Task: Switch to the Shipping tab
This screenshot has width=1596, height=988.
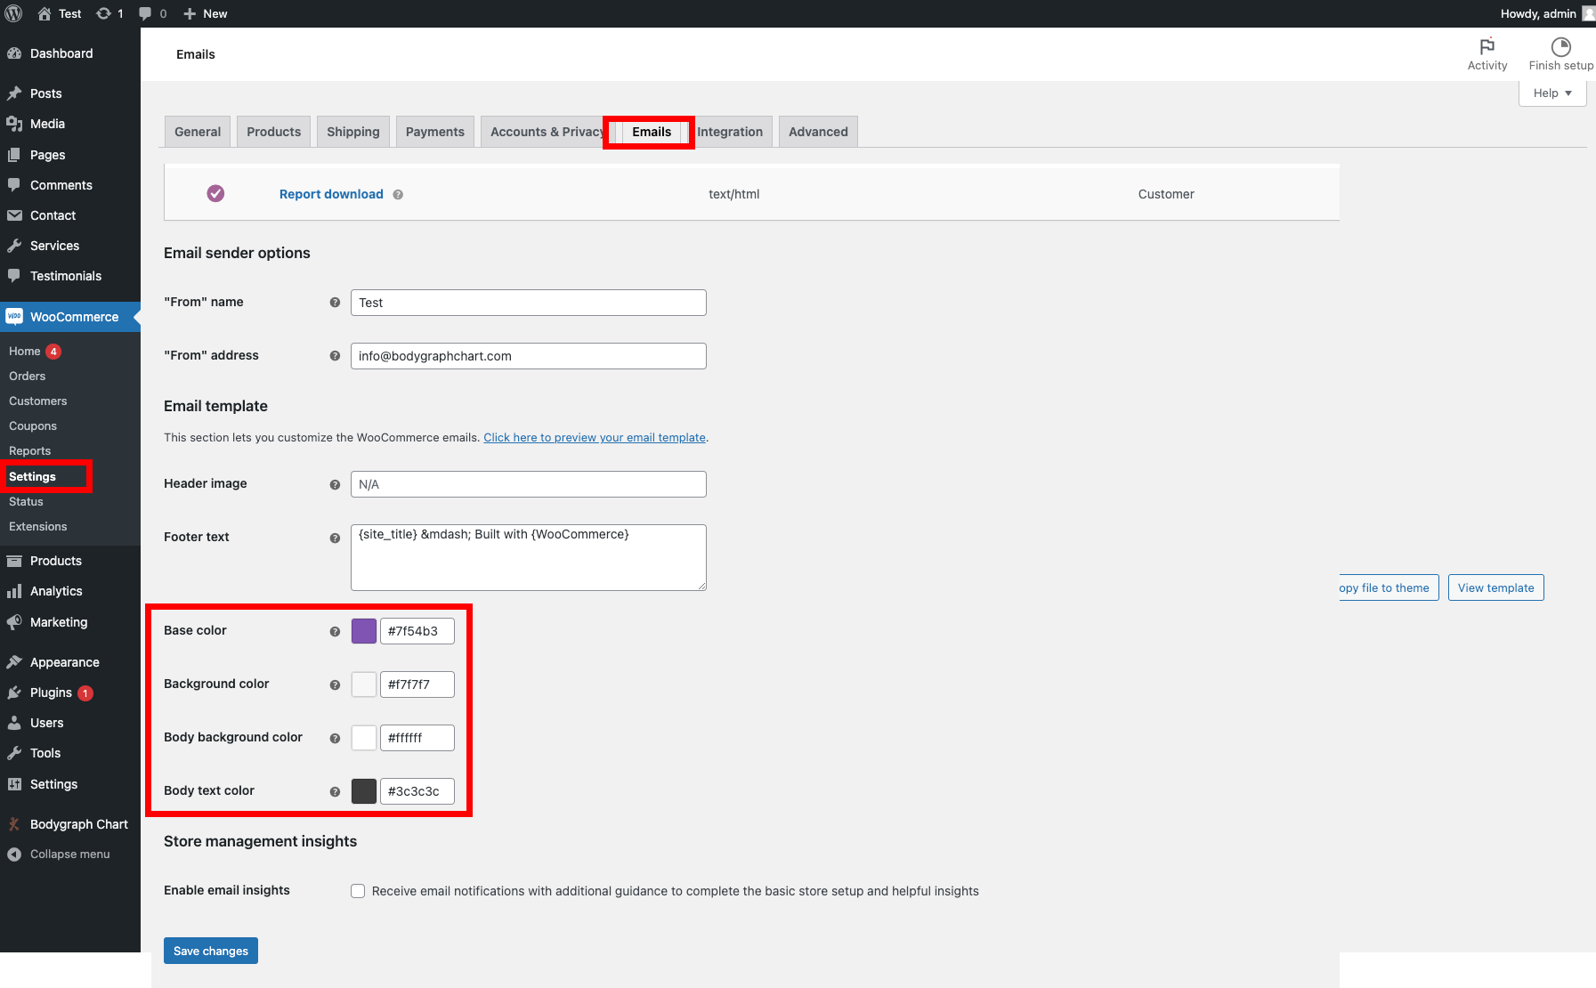Action: (x=353, y=132)
